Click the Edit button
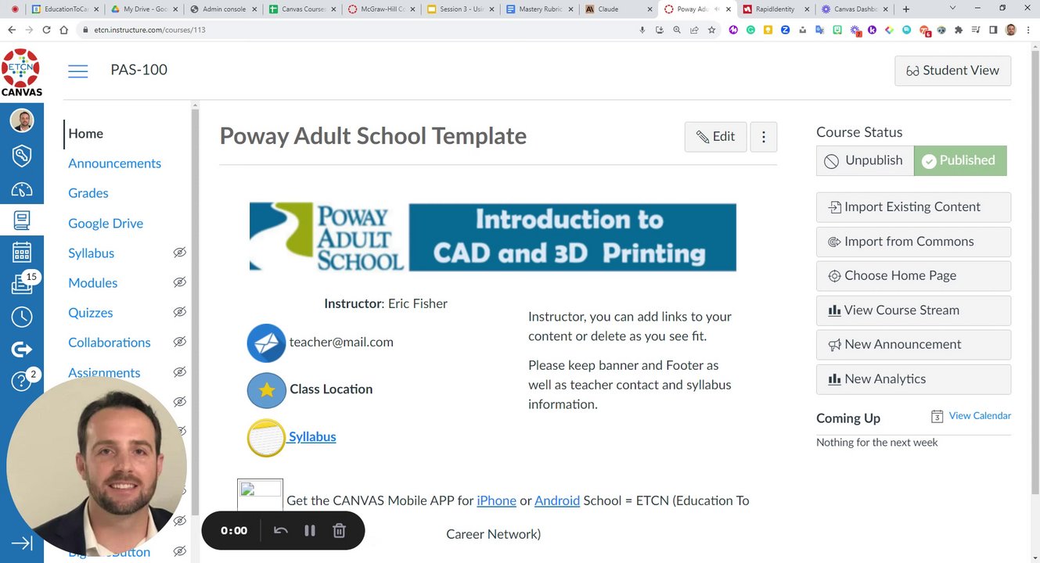 (715, 137)
